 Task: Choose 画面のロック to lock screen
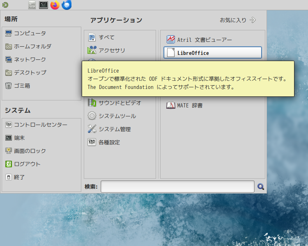tap(25, 150)
